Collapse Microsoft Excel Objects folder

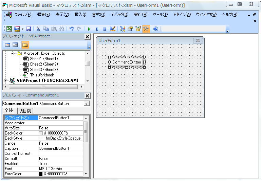12,53
